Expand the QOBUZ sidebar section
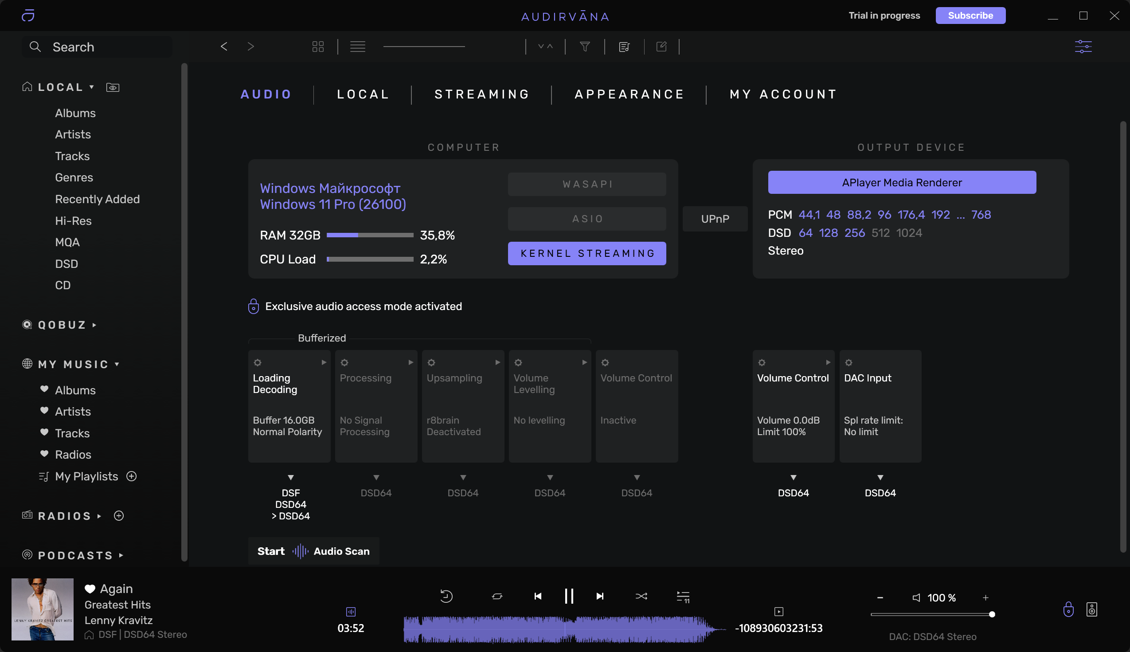 tap(94, 325)
